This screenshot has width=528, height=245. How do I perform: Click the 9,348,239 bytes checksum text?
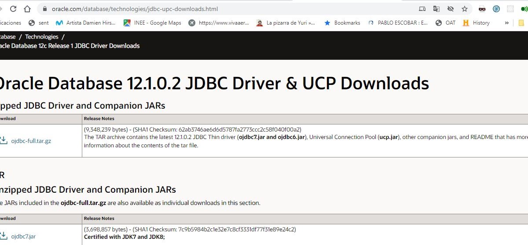pos(192,129)
